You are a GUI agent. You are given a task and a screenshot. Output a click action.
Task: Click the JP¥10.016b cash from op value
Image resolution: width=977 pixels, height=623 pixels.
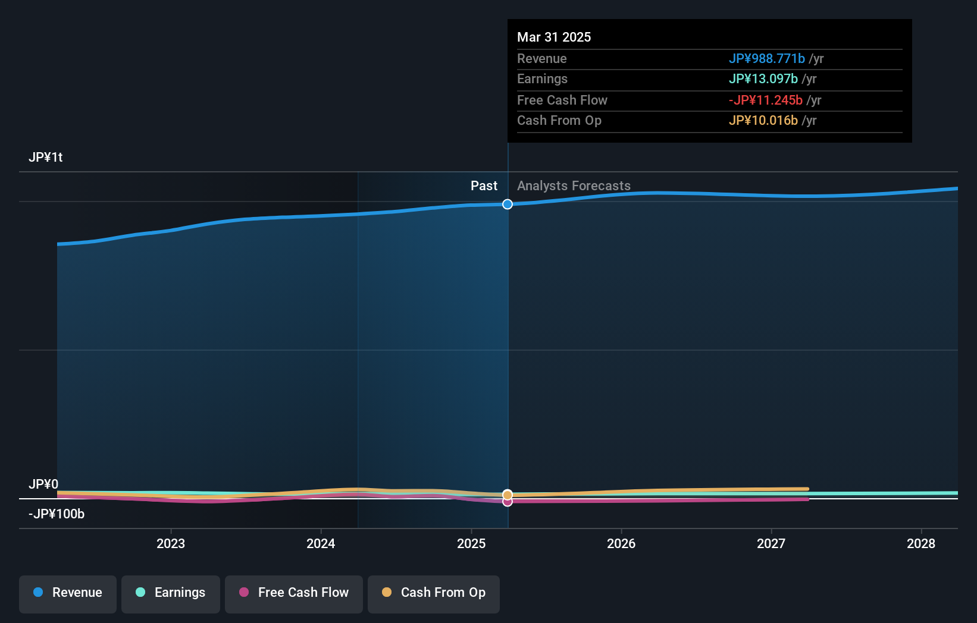[x=763, y=120]
